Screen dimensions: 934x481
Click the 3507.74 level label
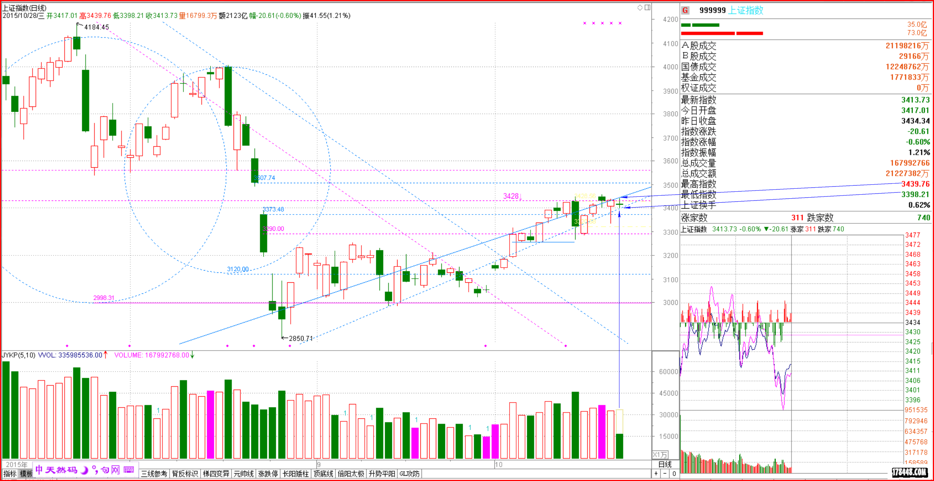pos(265,178)
